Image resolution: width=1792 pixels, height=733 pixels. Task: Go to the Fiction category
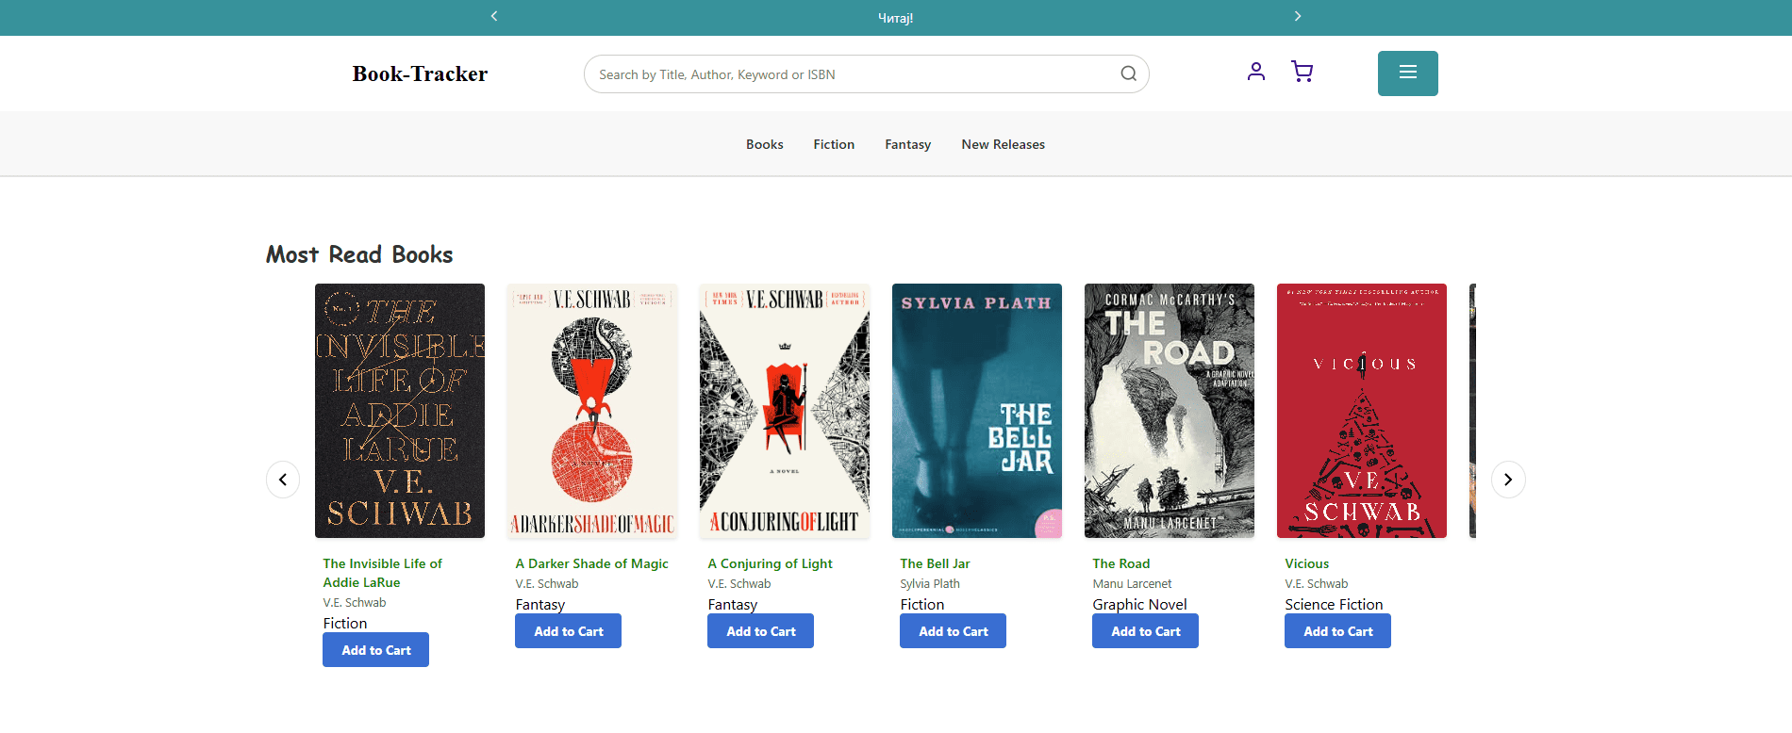tap(834, 144)
